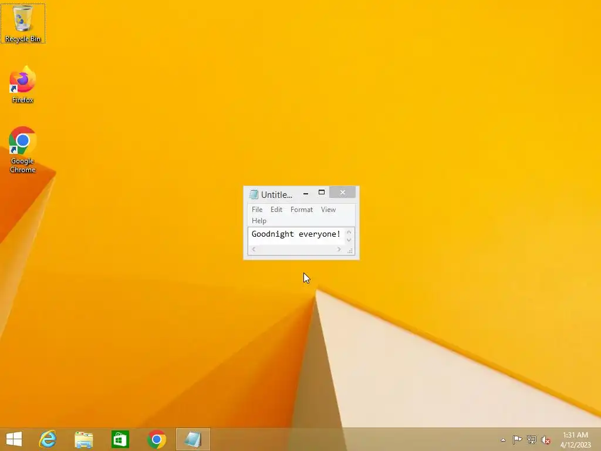Launch Chrome from the taskbar
601x451 pixels.
(x=156, y=439)
